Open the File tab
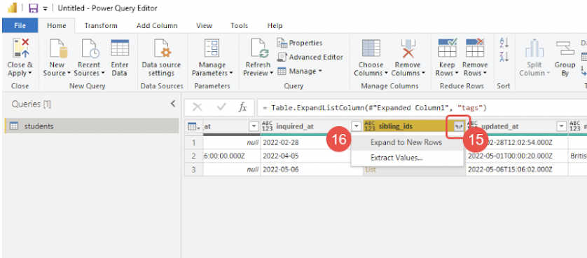Viewport: 587px width, 258px height. [x=20, y=26]
